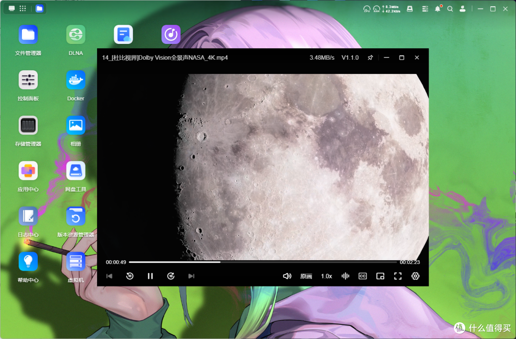516x339 pixels.
Task: Open the 相册 photo album app
Action: [x=75, y=125]
